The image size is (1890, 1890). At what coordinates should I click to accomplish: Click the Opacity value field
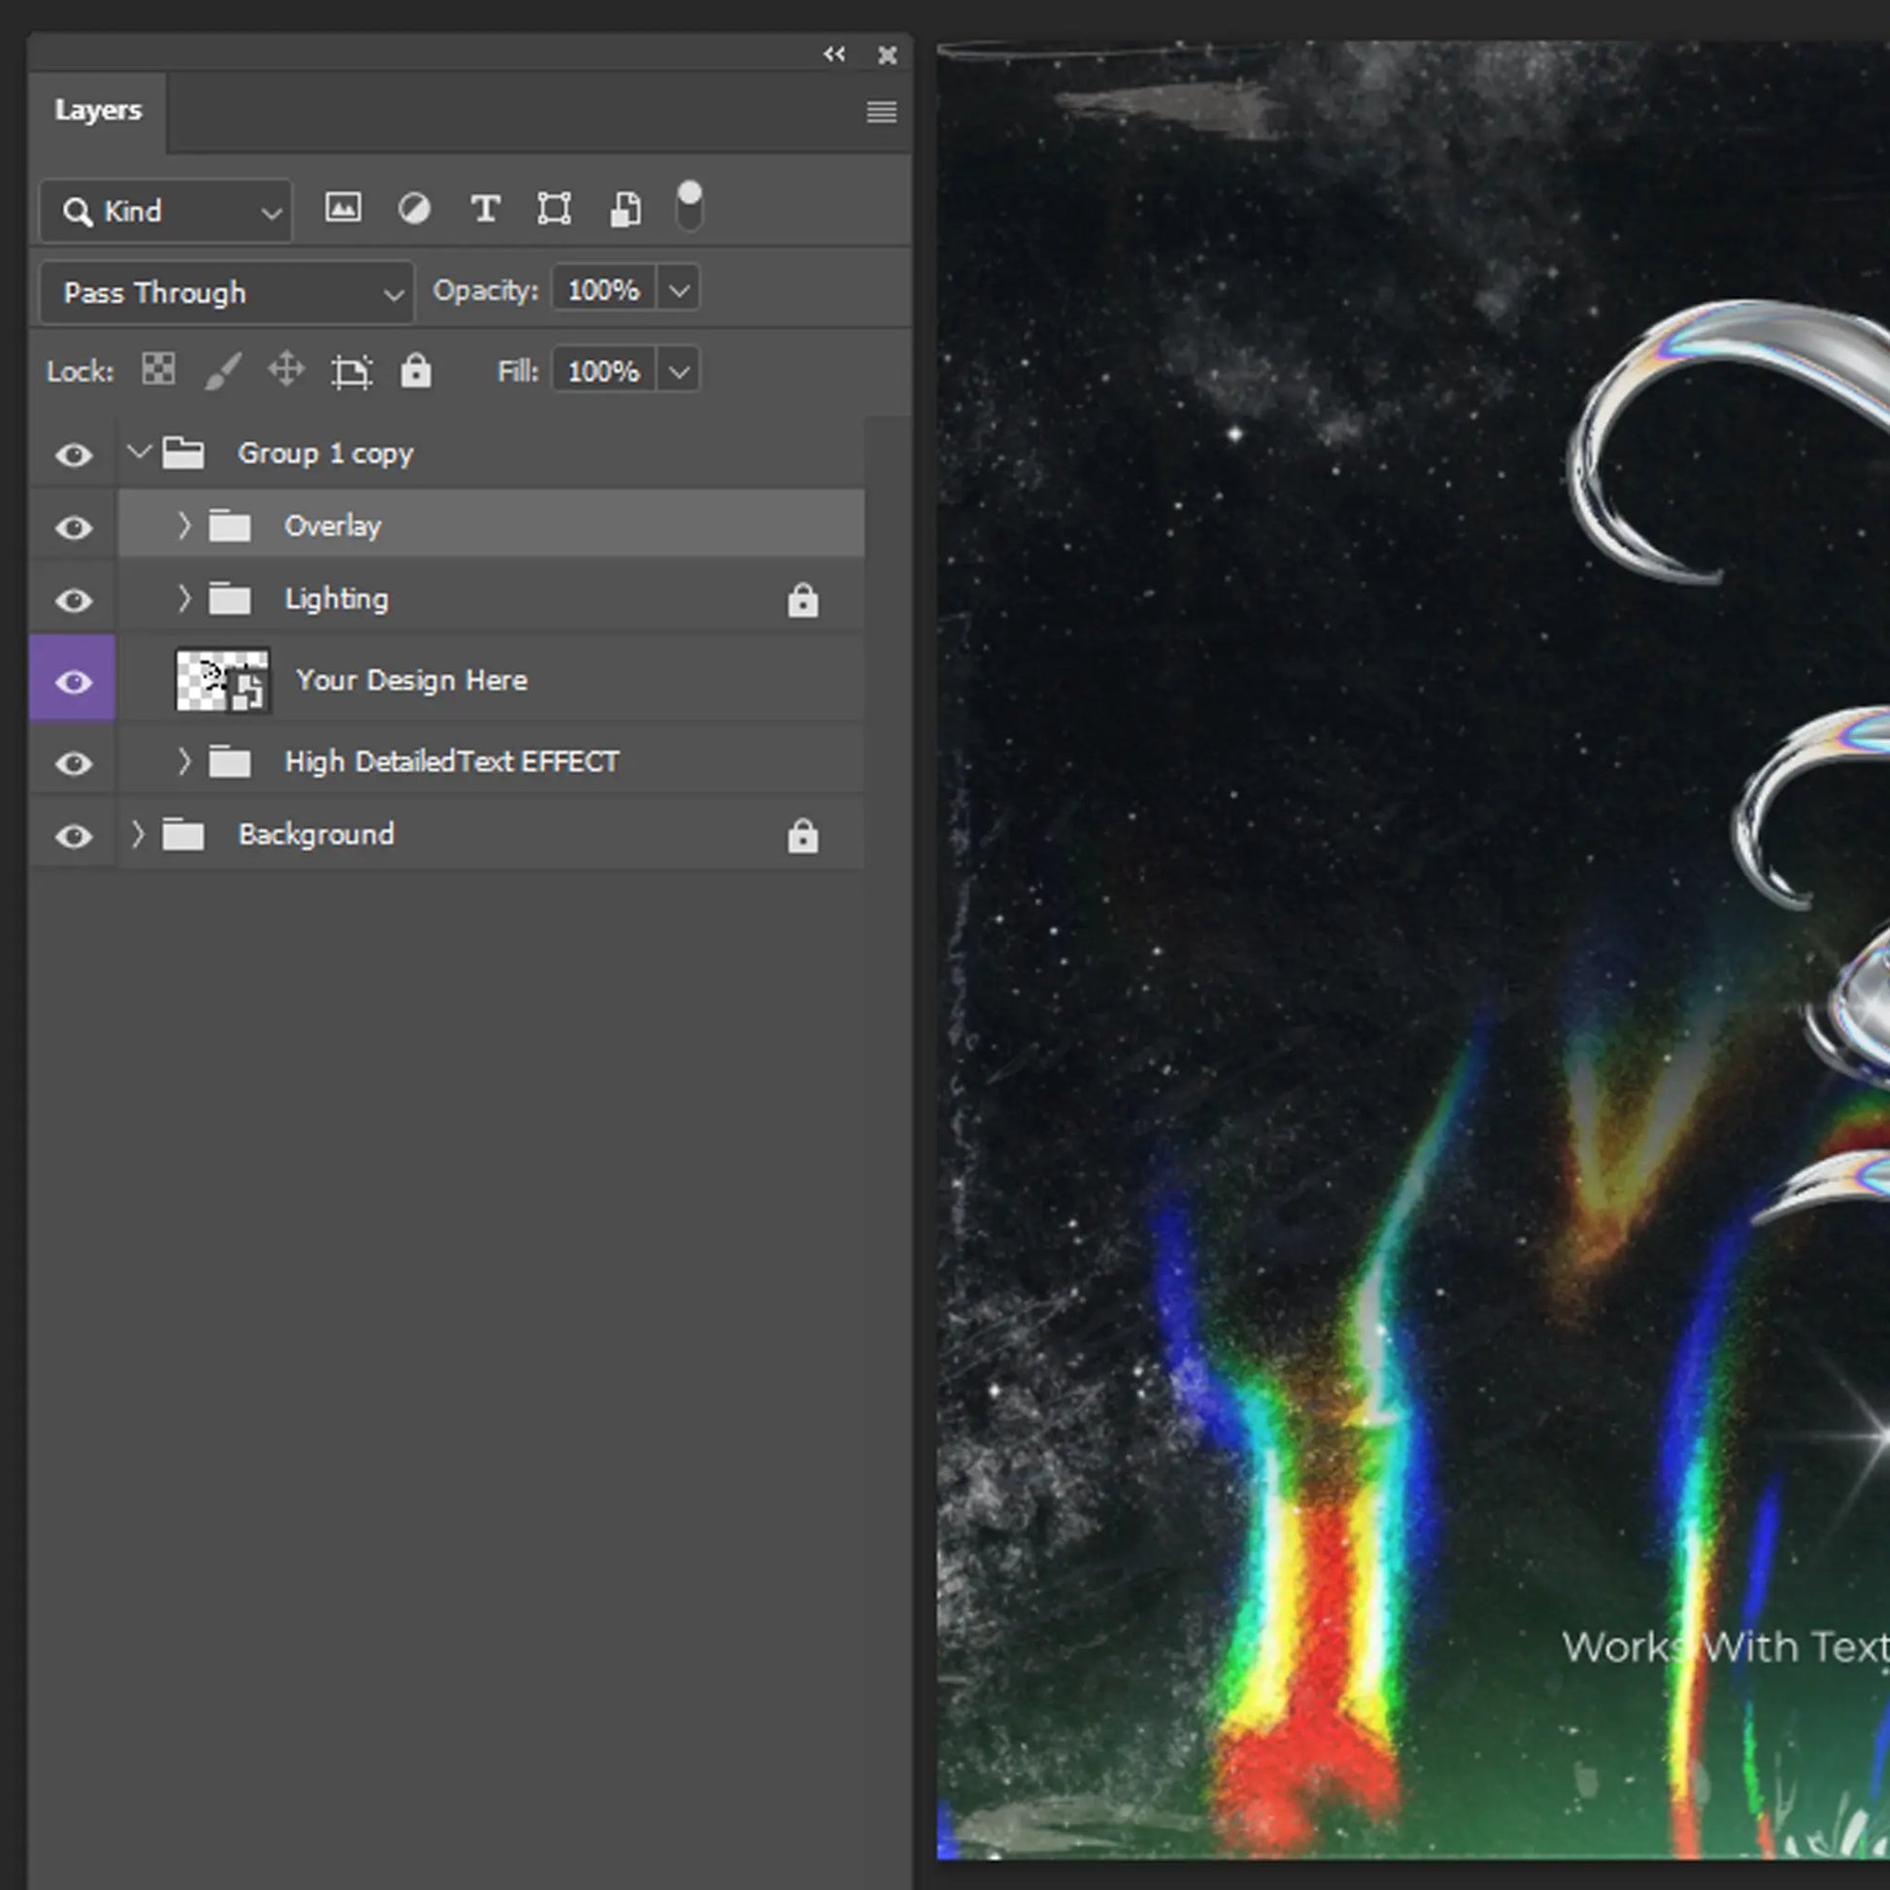click(x=603, y=290)
